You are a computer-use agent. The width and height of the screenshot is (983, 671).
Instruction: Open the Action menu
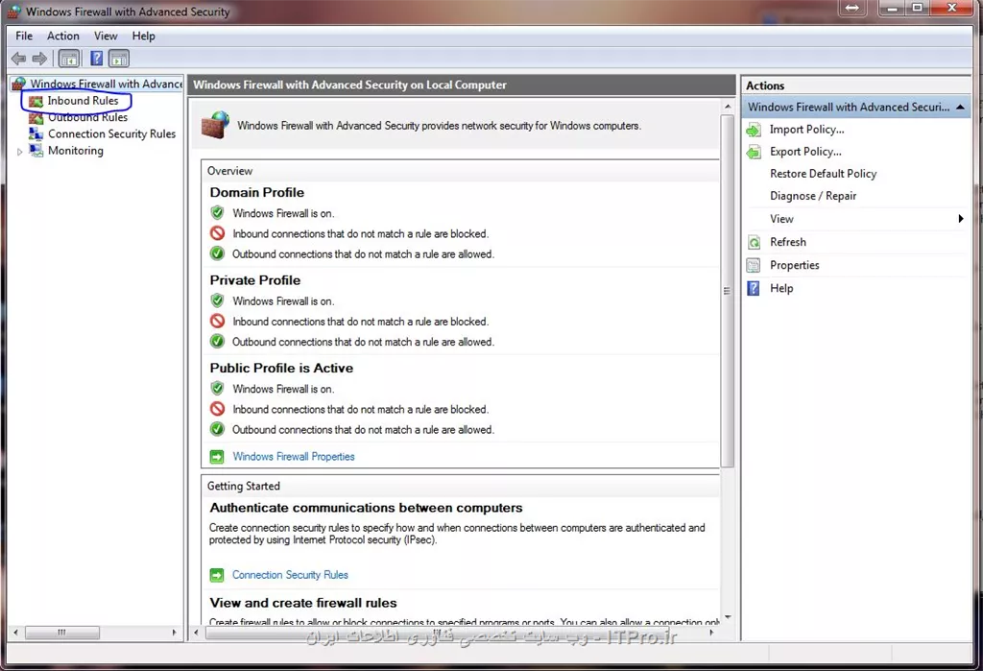63,36
